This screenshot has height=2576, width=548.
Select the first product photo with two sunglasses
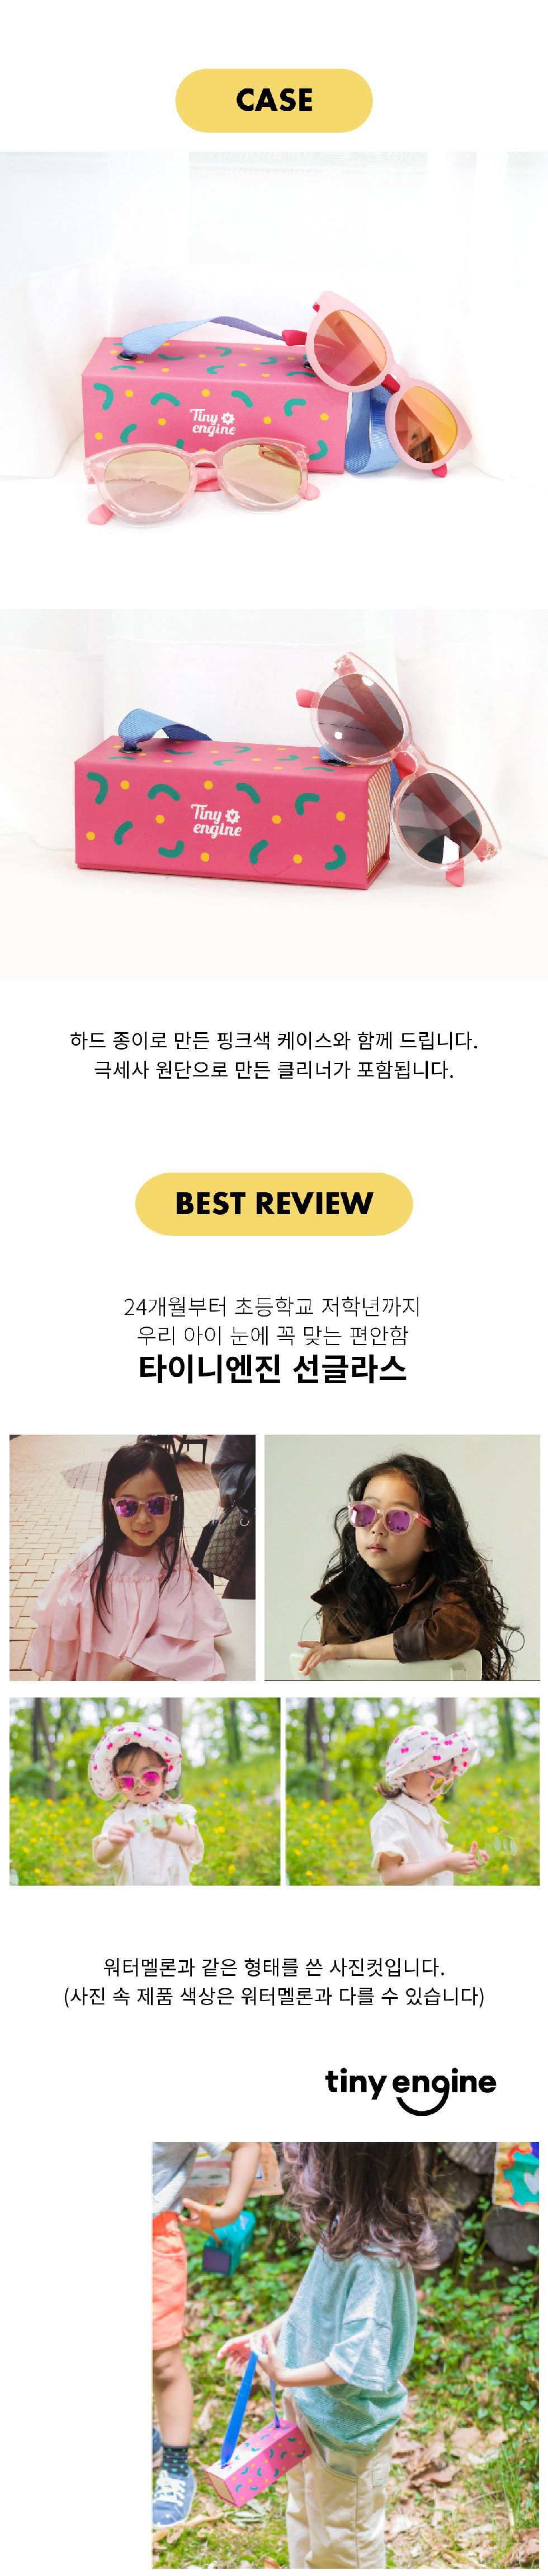coord(273,381)
